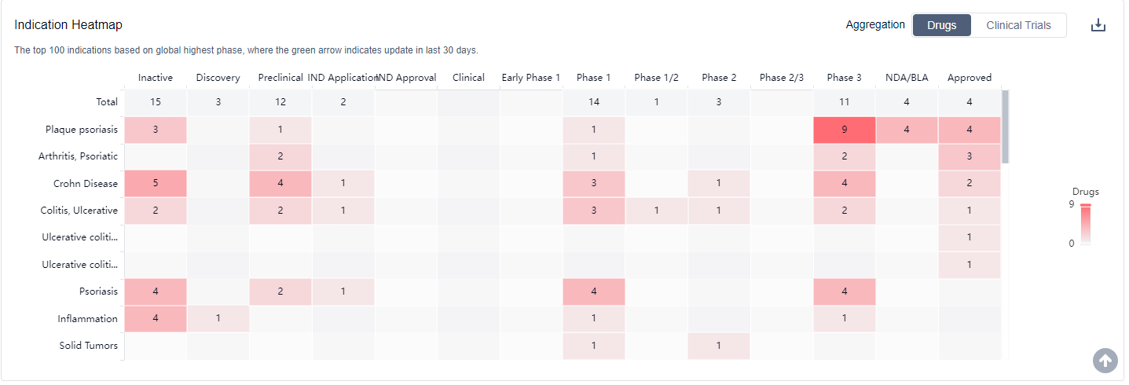
Task: Click the Arthritis, Psoriatic row label
Action: click(78, 156)
